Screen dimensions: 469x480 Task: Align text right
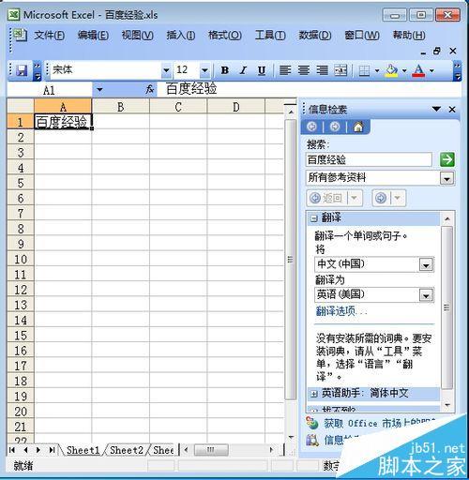tap(322, 70)
